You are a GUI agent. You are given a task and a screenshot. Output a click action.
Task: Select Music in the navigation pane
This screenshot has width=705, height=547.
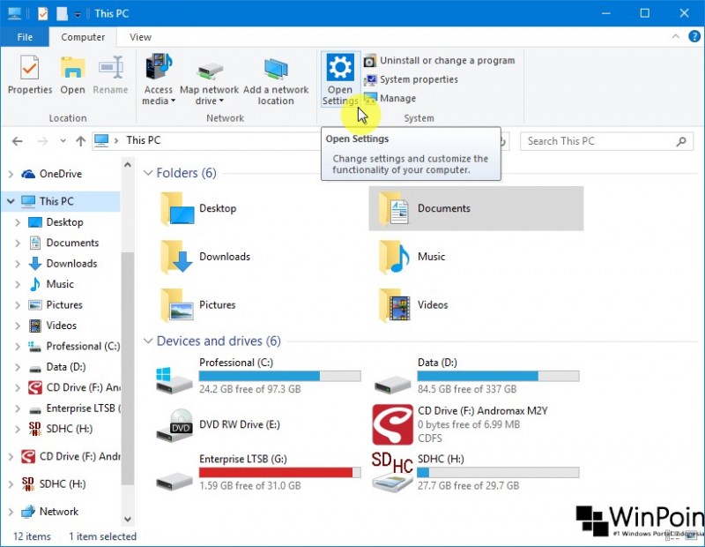(60, 285)
